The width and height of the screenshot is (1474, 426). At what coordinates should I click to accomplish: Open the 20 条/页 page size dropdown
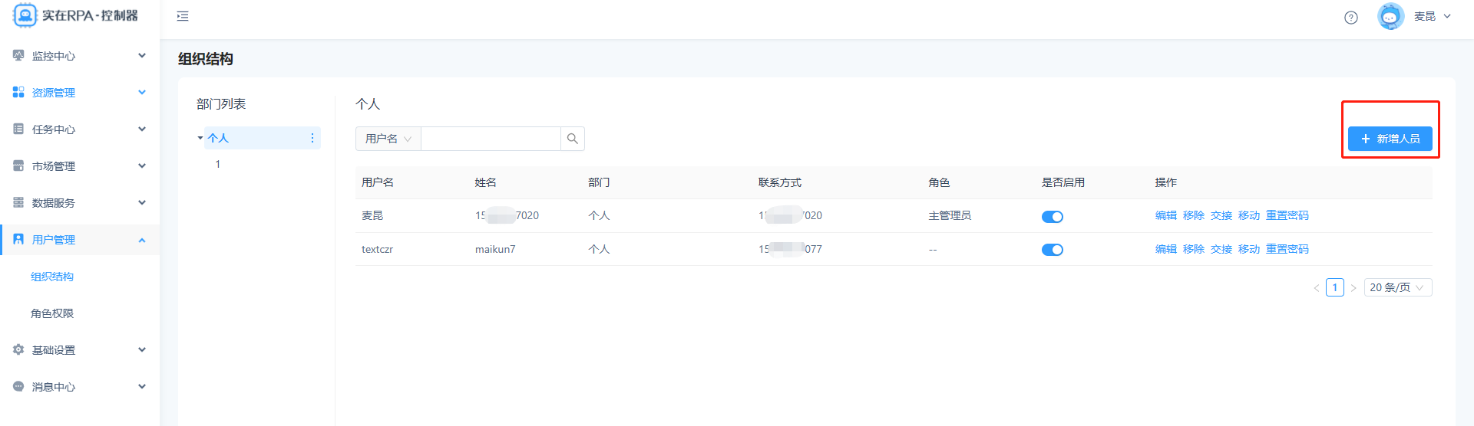click(x=1397, y=287)
